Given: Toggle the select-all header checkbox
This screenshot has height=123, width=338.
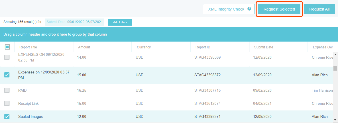Looking at the screenshot, I should 7,47.
